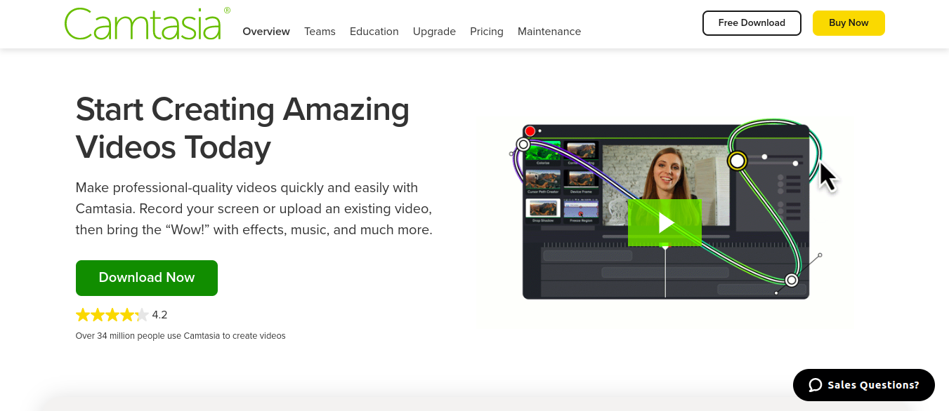949x411 pixels.
Task: Click the Free Download button
Action: [752, 23]
